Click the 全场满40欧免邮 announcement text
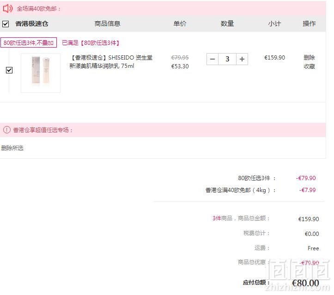This screenshot has width=334, height=295. point(38,9)
